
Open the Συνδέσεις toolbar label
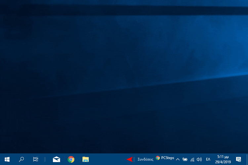145,159
